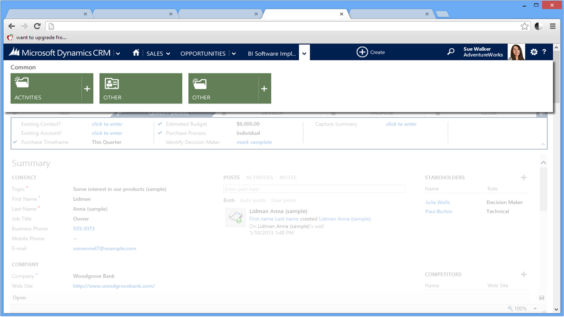Click the help question mark icon
This screenshot has height=317, width=564.
pos(544,52)
